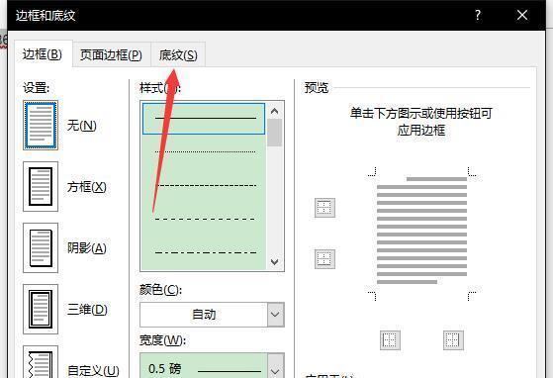Open the 页面边框(P) tab
553x378 pixels.
(111, 55)
